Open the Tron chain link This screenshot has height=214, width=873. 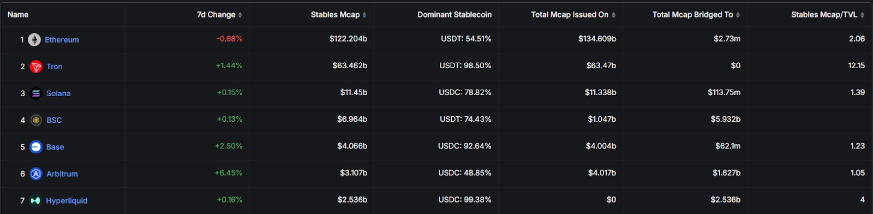(55, 67)
